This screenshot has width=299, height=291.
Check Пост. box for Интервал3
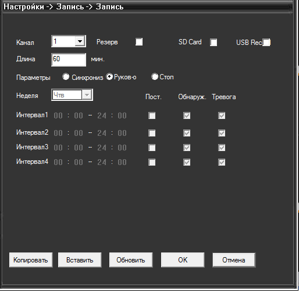152,148
